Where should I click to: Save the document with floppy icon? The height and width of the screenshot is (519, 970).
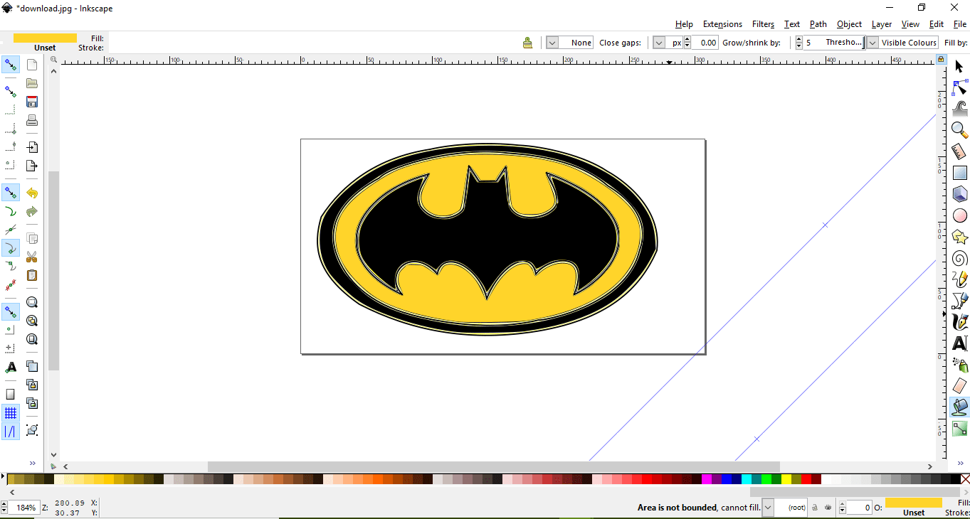coord(32,102)
